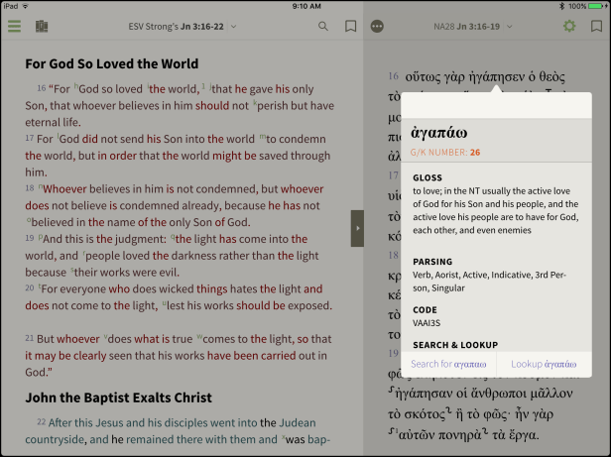The width and height of the screenshot is (611, 457).
Task: Collapse pane with the center divider arrow
Action: click(x=357, y=228)
